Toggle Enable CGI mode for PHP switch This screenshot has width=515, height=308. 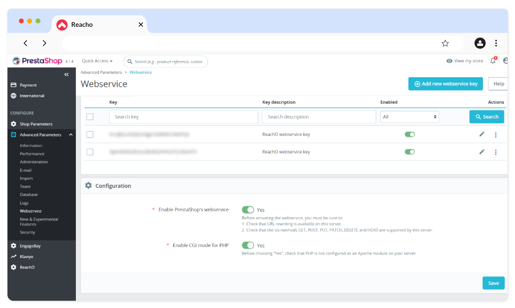[248, 245]
